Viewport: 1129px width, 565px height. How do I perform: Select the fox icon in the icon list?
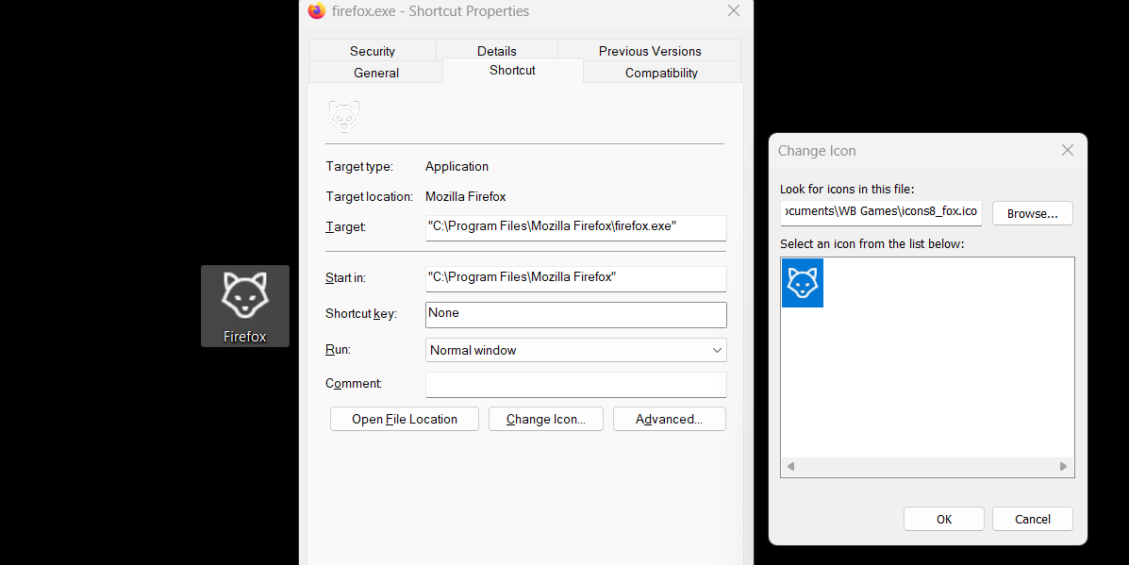point(802,282)
